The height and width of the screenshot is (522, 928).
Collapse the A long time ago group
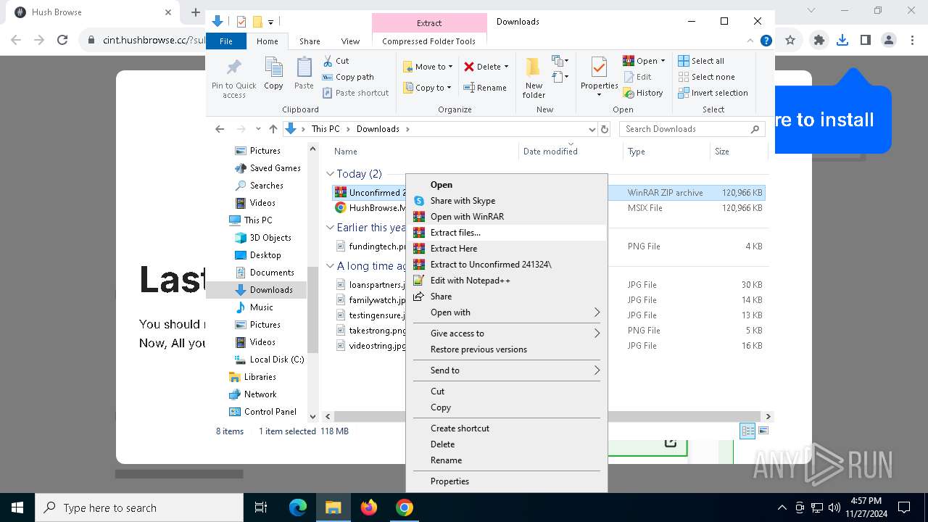tap(330, 266)
